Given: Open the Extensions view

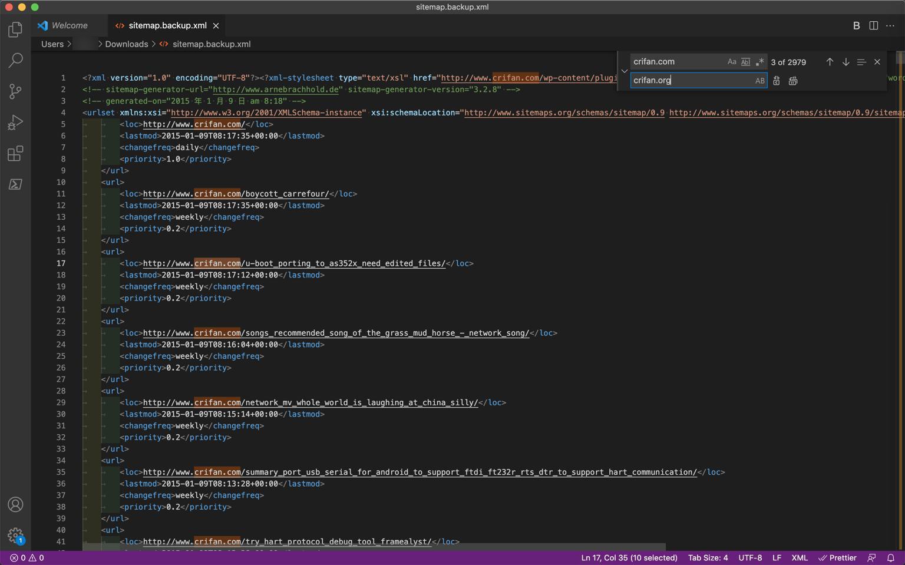Looking at the screenshot, I should [15, 154].
